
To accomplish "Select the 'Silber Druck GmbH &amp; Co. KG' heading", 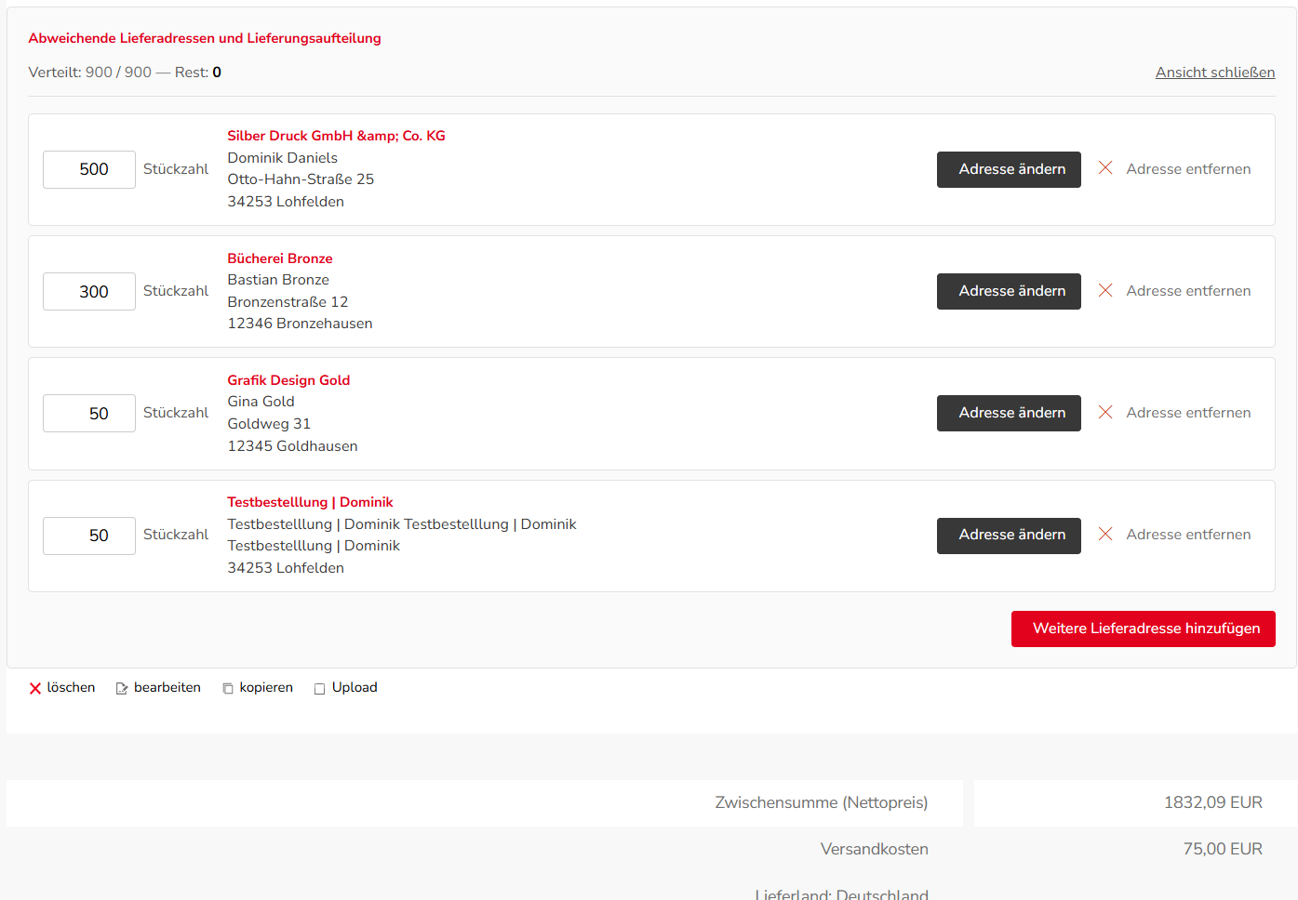I will tap(336, 136).
